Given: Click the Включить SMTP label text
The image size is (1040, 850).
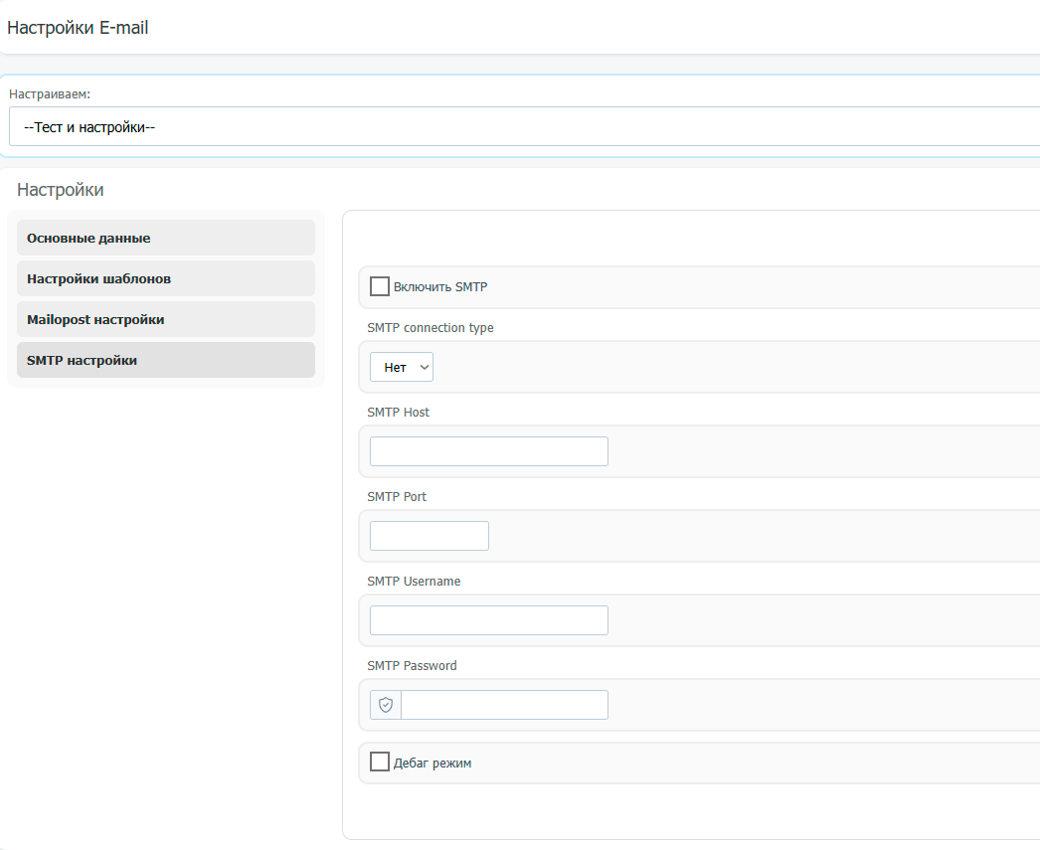Looking at the screenshot, I should coord(440,287).
